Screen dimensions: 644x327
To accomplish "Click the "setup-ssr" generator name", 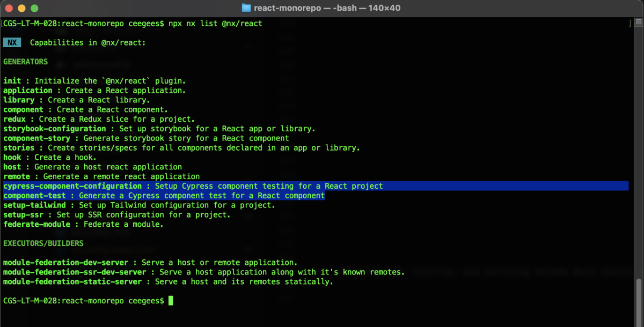I will [x=24, y=215].
